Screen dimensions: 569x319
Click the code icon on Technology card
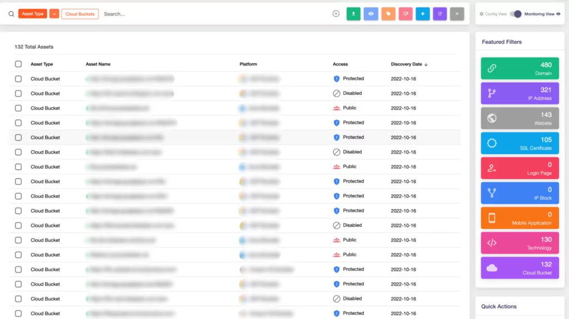point(492,243)
